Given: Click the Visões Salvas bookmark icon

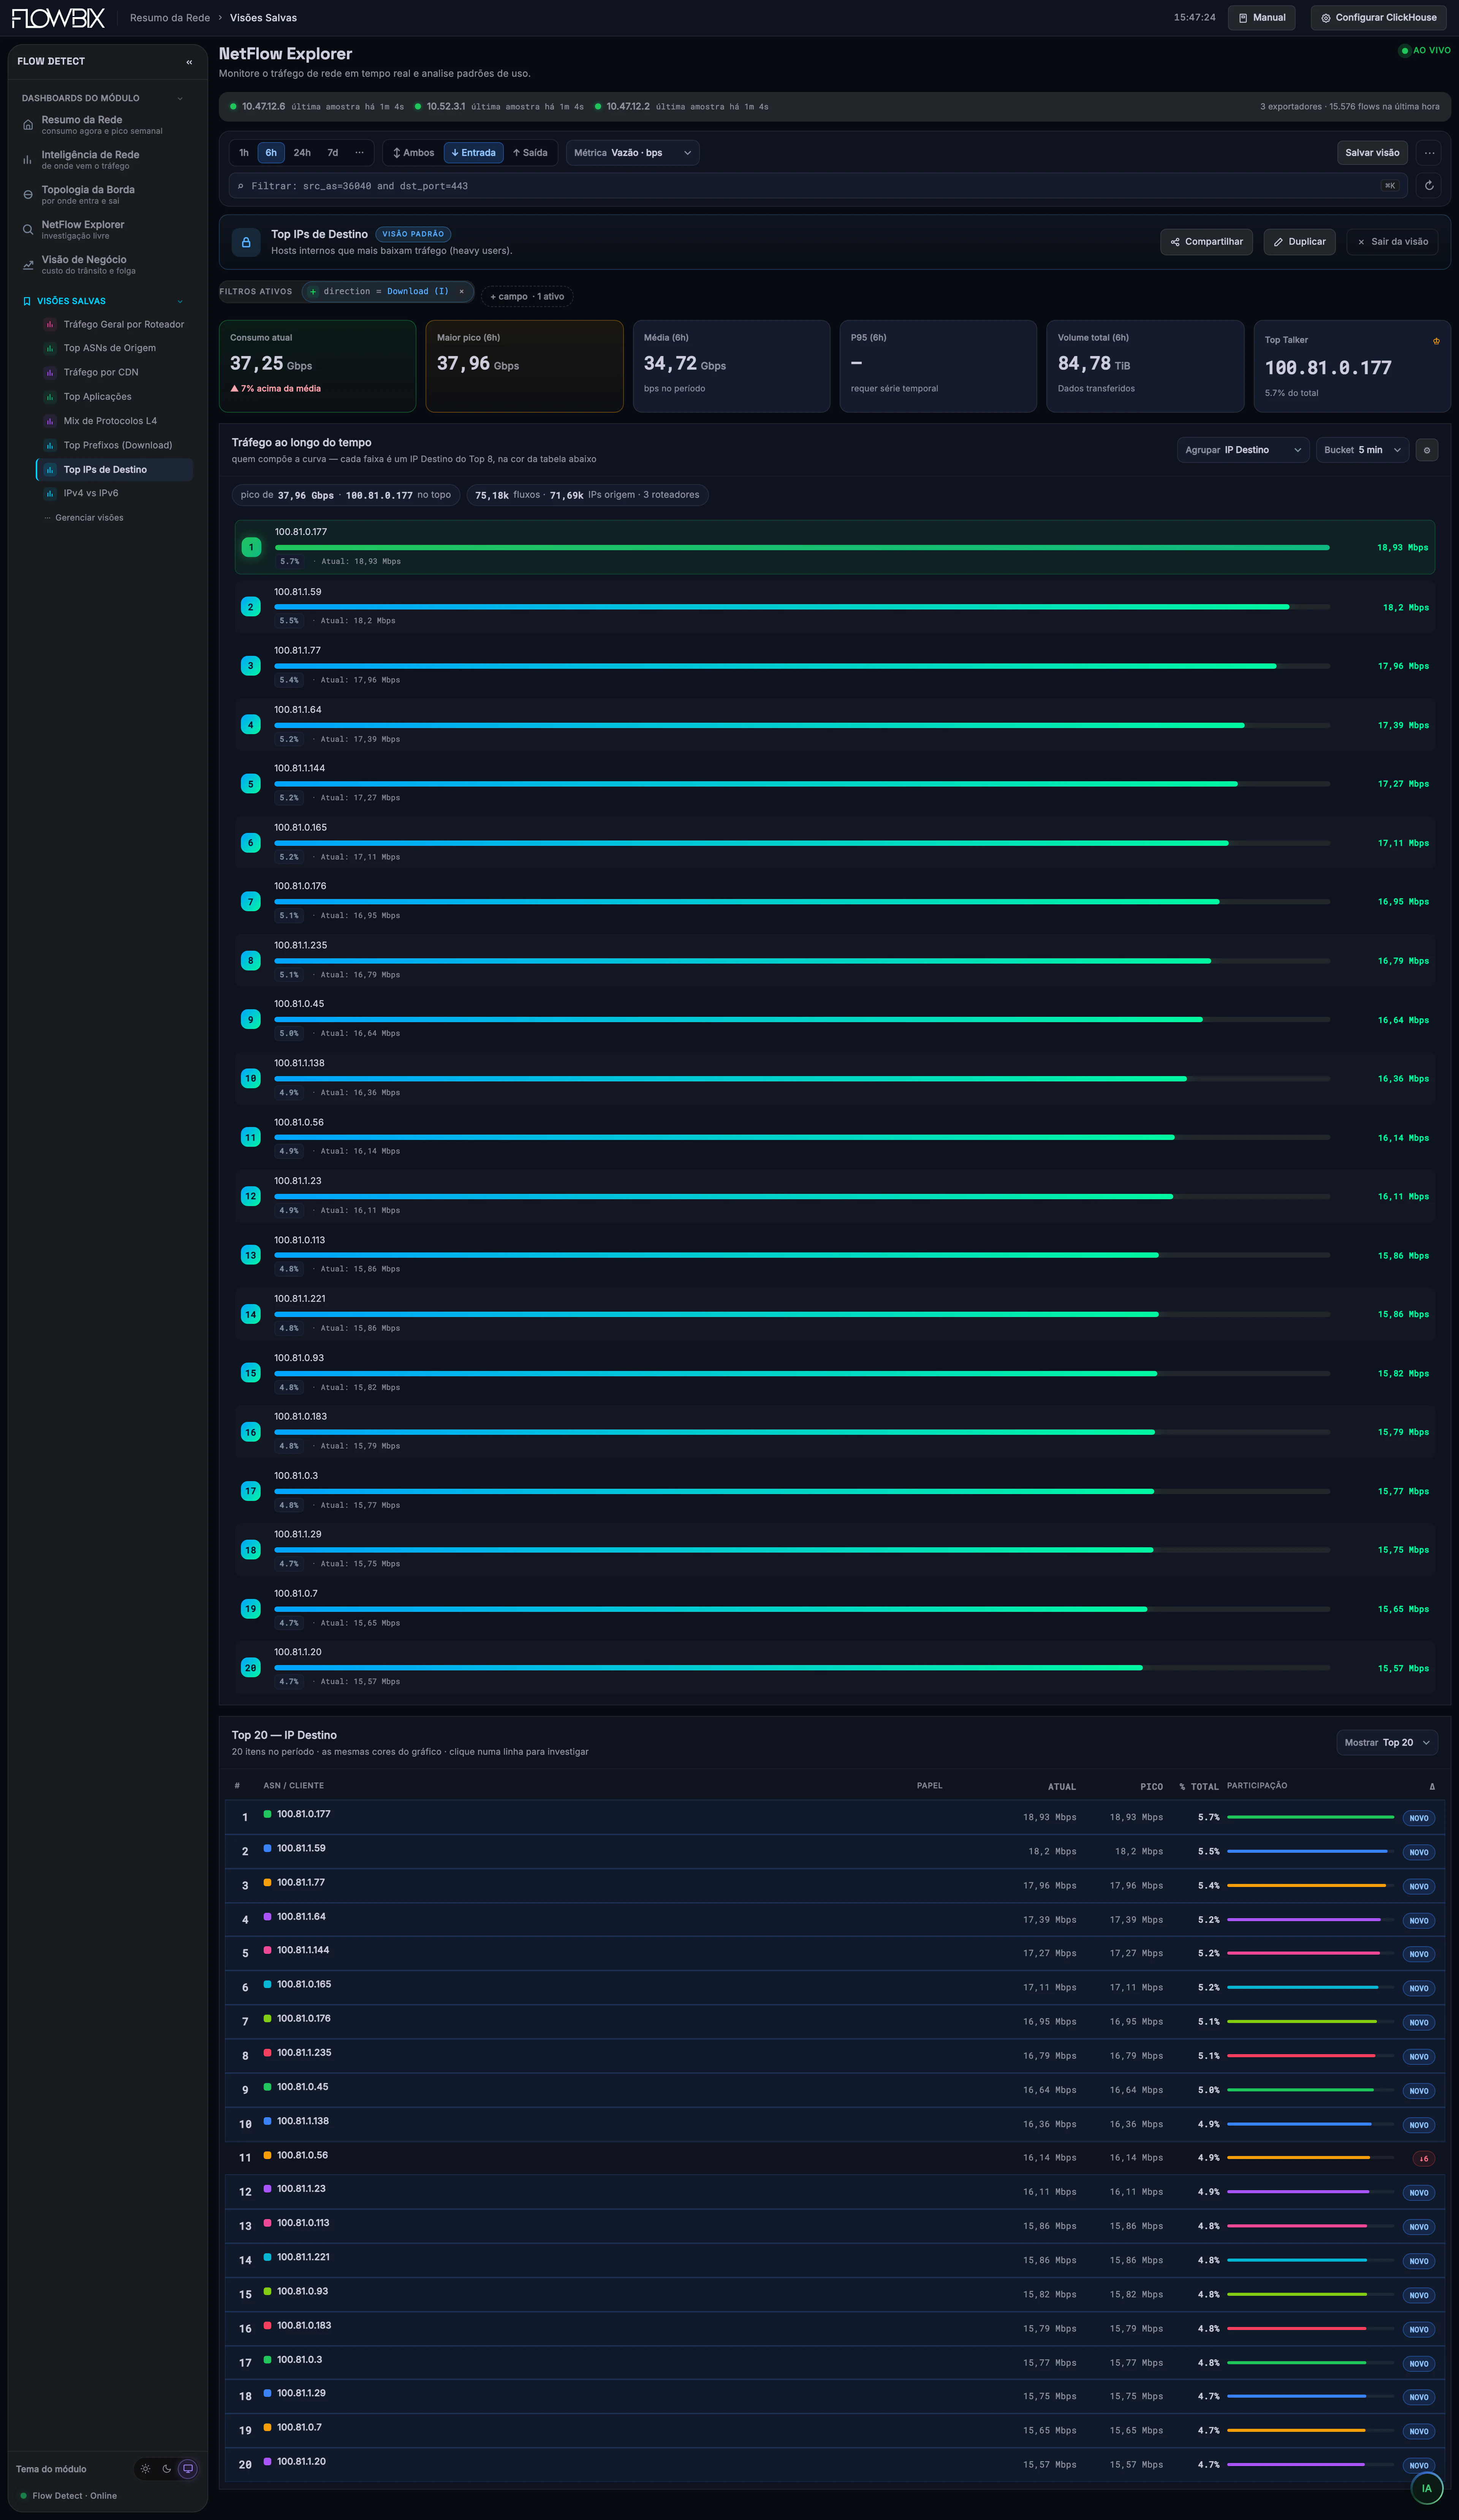Looking at the screenshot, I should pos(27,301).
